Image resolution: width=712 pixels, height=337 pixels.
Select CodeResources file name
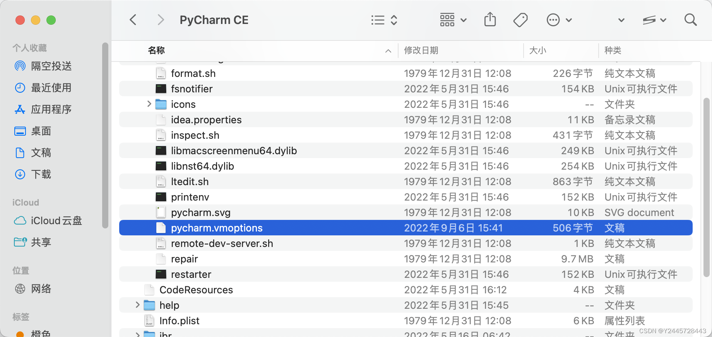coord(196,290)
